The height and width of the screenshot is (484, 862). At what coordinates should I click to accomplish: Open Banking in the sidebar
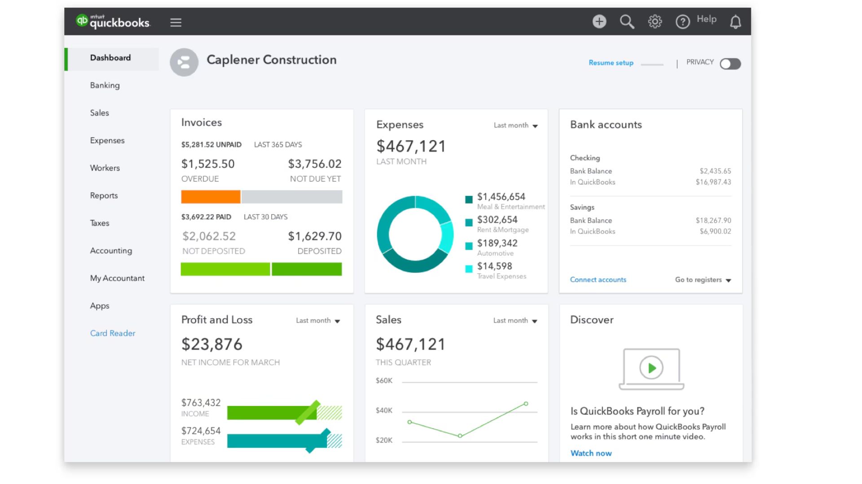(x=105, y=85)
